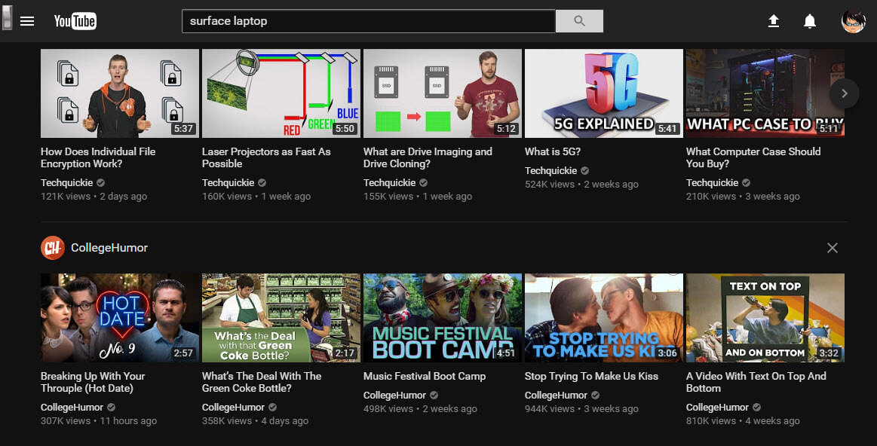The width and height of the screenshot is (877, 446).
Task: Play the What PC Case To Buy thumbnail
Action: (765, 93)
